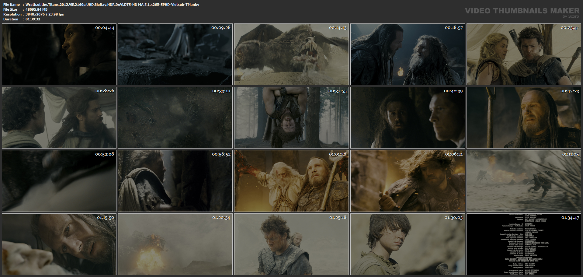Click the file size value 48095.84 MB

tap(36, 9)
